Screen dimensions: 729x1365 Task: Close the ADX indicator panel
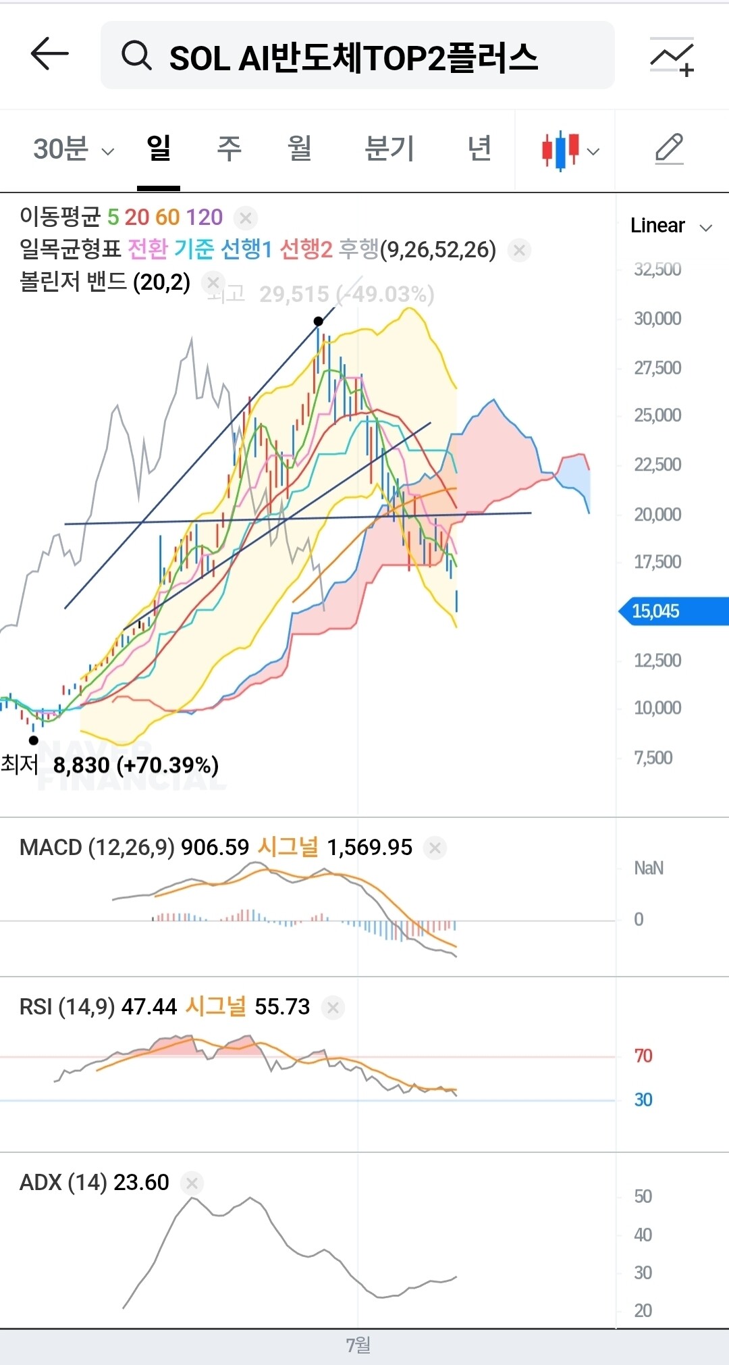coord(192,1183)
